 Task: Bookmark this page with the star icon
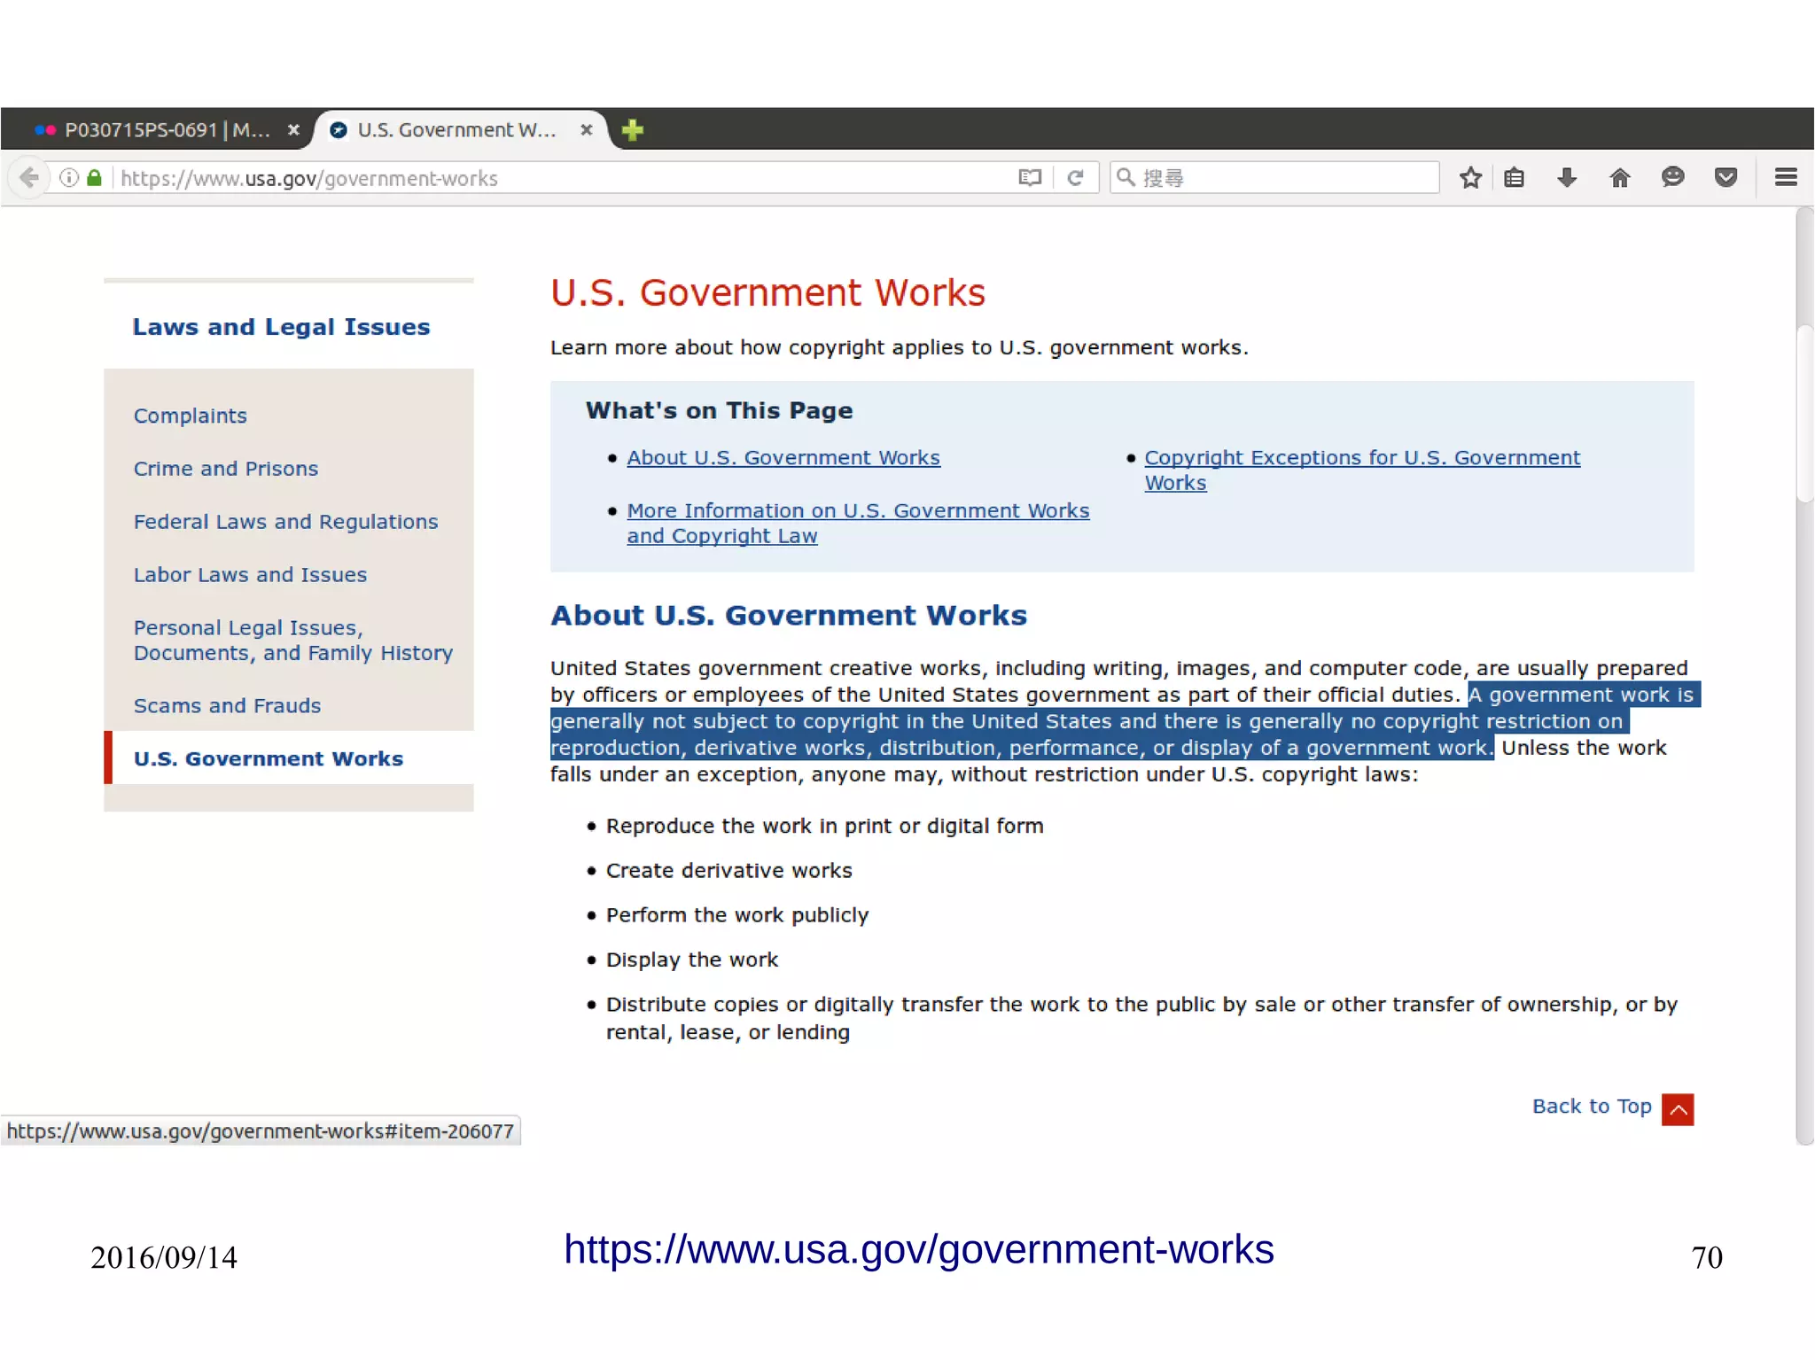[1470, 178]
